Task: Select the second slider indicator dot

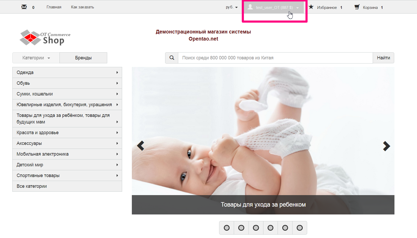Action: click(x=241, y=228)
